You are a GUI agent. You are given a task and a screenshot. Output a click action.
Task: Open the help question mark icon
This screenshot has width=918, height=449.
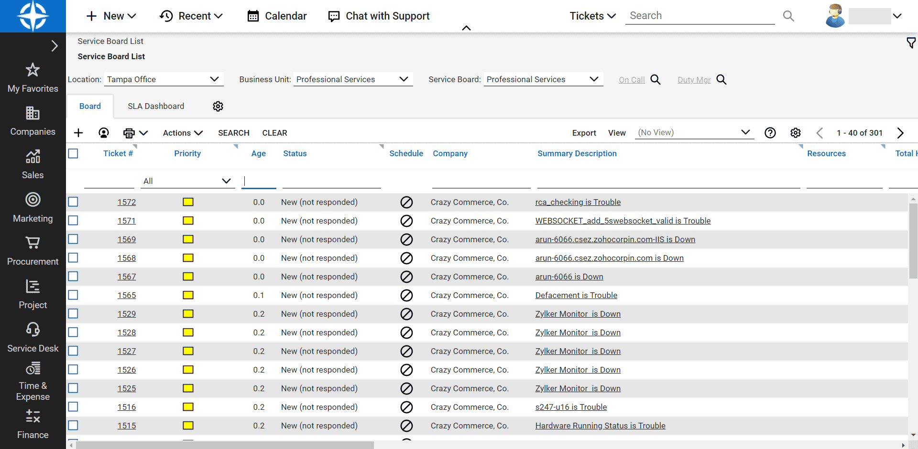(x=770, y=133)
